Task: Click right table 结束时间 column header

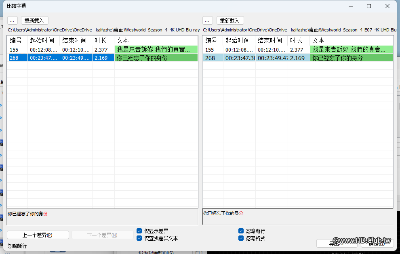Action: coord(272,40)
